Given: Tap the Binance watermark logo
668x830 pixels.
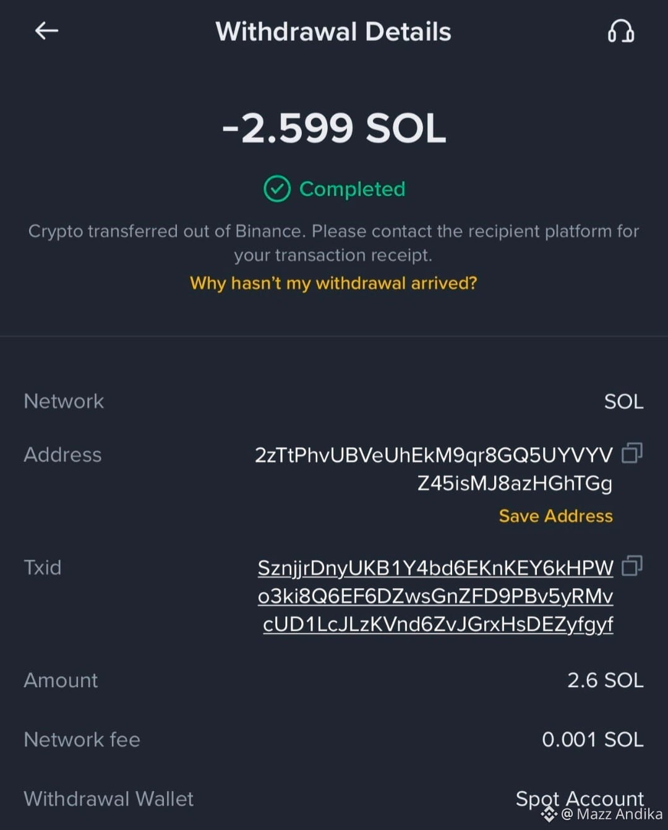Looking at the screenshot, I should 549,814.
